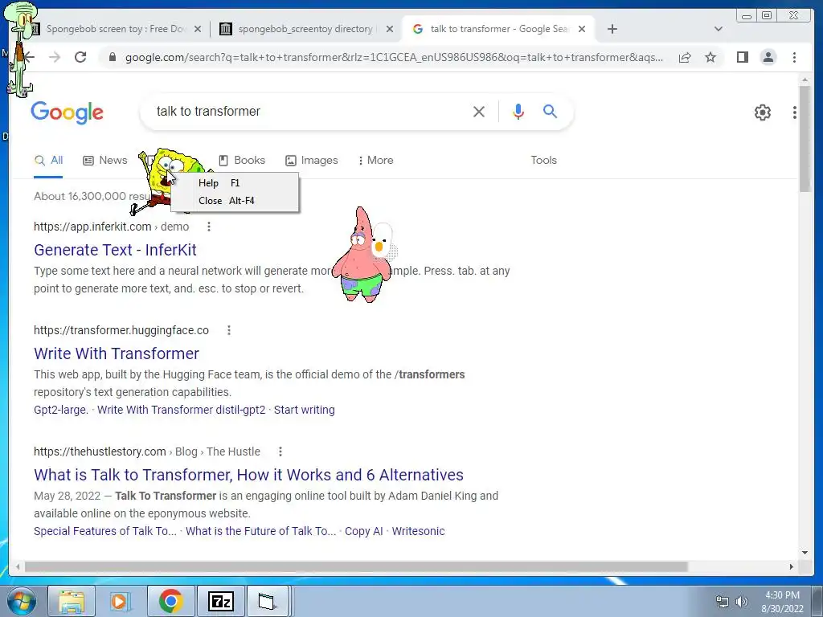Screen dimensions: 823x617
Task: Open a new tab with the plus button
Action: click(612, 29)
